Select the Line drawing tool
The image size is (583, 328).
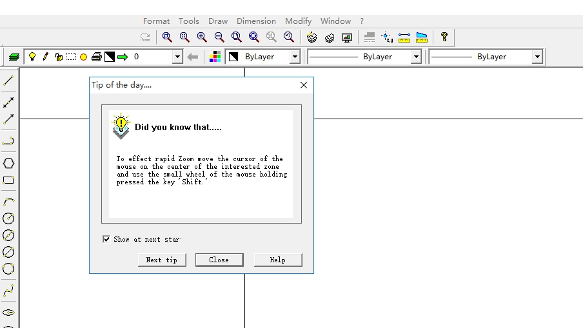pyautogui.click(x=8, y=81)
